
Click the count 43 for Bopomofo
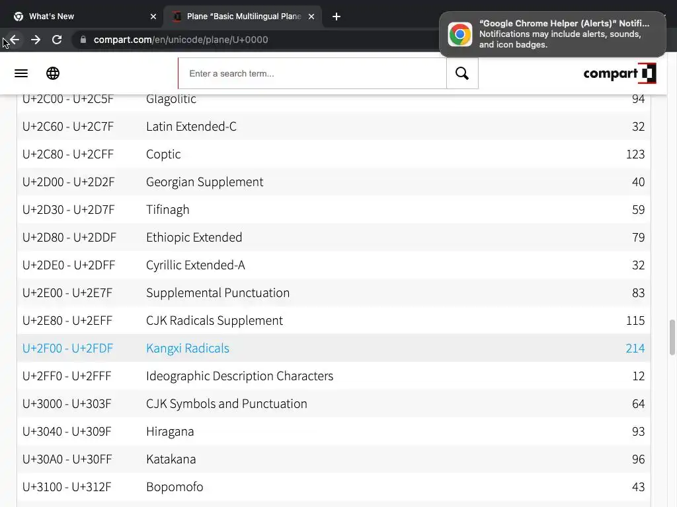pyautogui.click(x=638, y=487)
